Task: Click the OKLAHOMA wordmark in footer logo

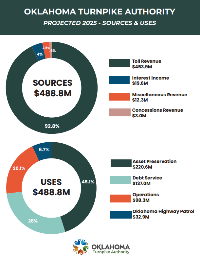Action: [x=111, y=247]
